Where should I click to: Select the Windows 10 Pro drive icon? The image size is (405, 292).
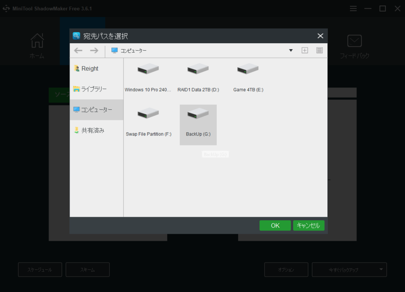coord(148,70)
